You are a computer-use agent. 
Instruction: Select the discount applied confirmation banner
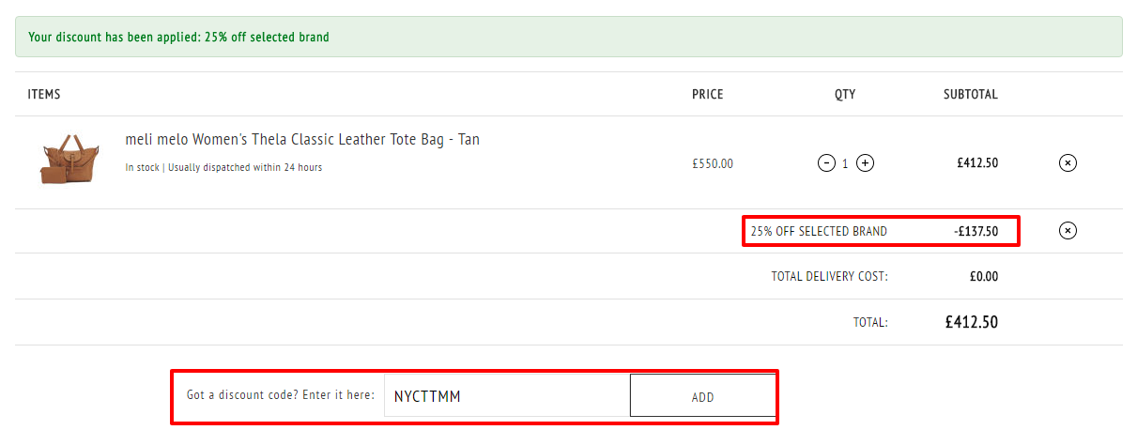tap(568, 37)
